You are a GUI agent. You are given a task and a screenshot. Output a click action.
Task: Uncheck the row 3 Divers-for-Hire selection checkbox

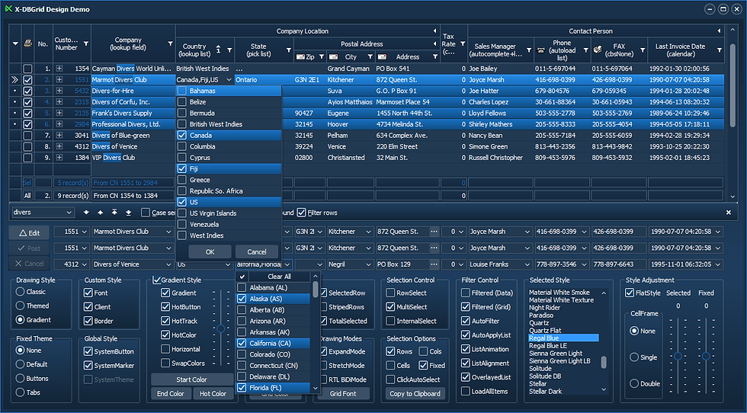(27, 91)
